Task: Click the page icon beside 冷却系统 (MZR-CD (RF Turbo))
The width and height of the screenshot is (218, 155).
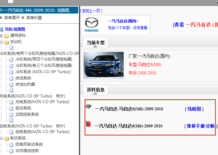Action: [x=11, y=72]
